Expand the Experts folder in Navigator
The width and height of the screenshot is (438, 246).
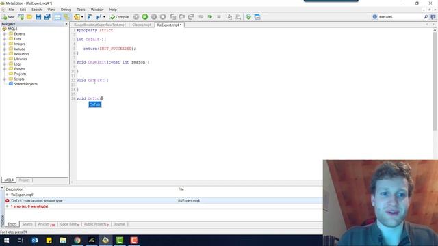(5, 33)
